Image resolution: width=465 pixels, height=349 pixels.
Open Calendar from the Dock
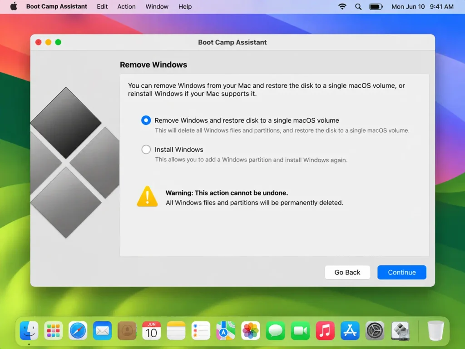[x=152, y=331]
